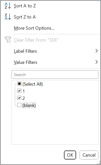Expand the Label Filters submenu arrow
The image size is (101, 165).
(x=97, y=51)
